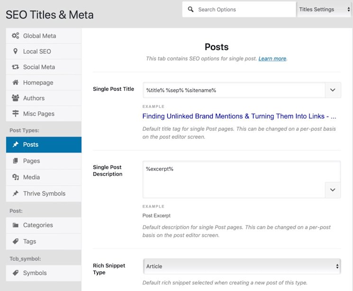Screen dimensions: 353x291
Task: Click the map pin icon for Local SEO
Action: (x=16, y=51)
